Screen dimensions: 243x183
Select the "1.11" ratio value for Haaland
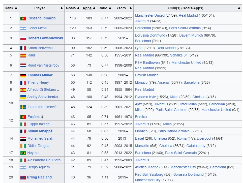105,177
